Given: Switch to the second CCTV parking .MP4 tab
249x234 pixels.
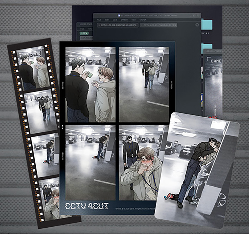Looking at the screenshot, I should point(158,25).
